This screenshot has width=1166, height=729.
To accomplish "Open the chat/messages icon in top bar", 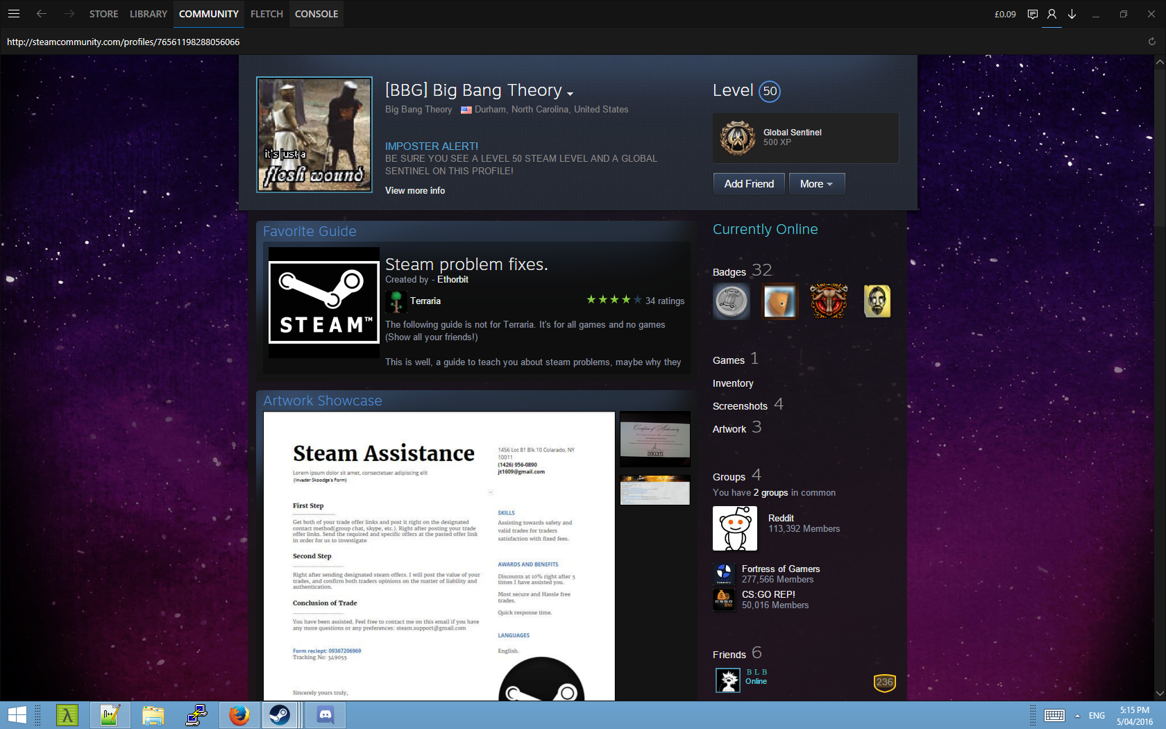I will click(x=1033, y=14).
